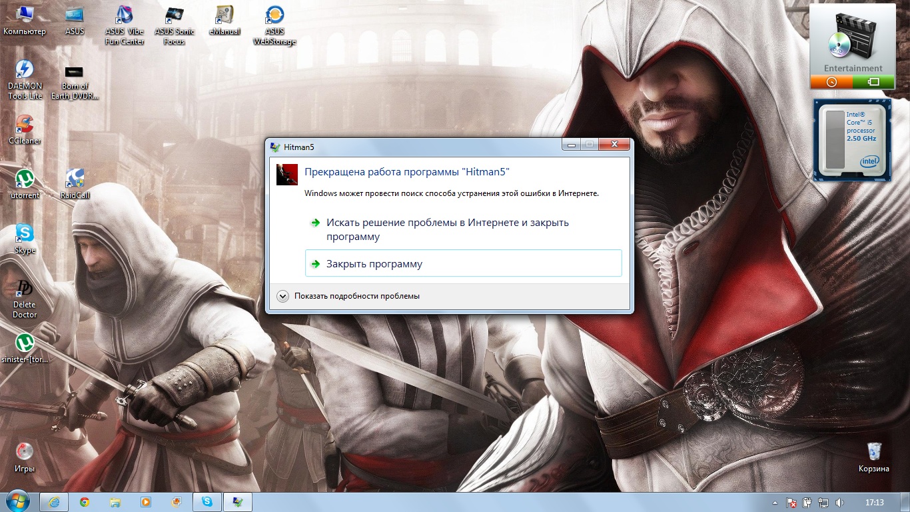Click the volume speaker tray icon
Viewport: 910px width, 512px height.
(x=839, y=503)
